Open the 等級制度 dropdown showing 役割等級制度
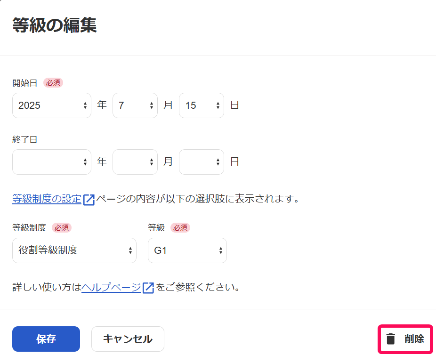This screenshot has width=436, height=363. (x=74, y=250)
